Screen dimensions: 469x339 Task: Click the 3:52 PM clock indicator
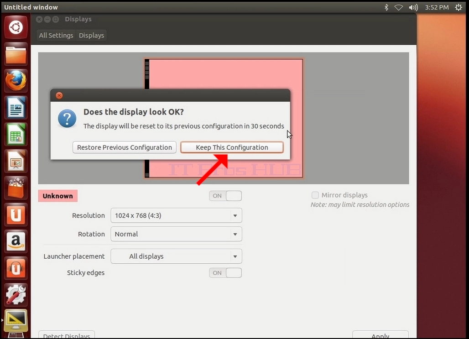tap(437, 7)
